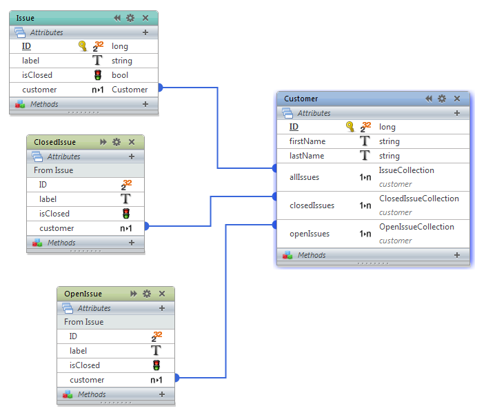Click the OpenIssueCollection type label
Viewport: 486px width, 415px height.
pos(416,227)
